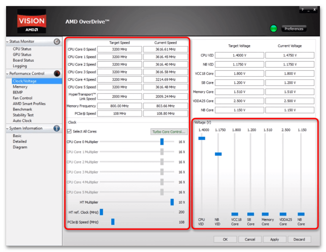
Task: Click the CPU VID voltage slider handle
Action: 202,138
